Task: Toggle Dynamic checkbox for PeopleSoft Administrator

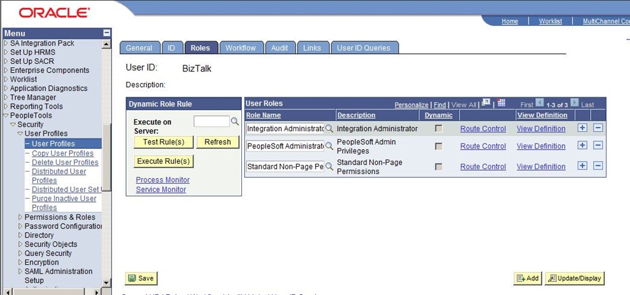Action: (439, 146)
